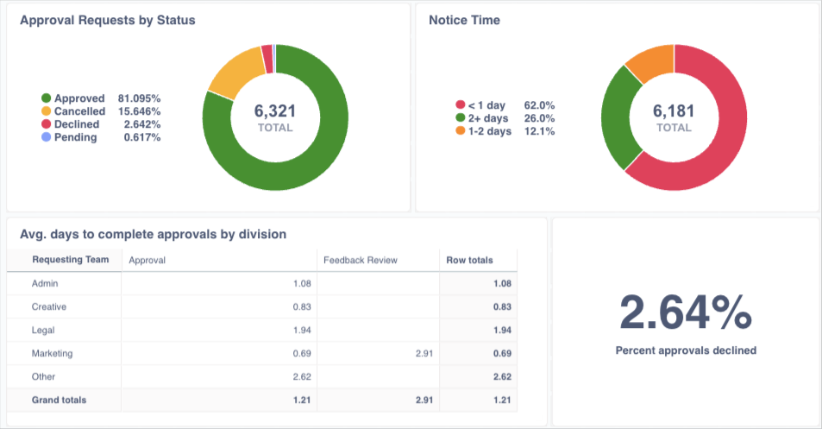Sort by the Requesting Team column header
822x429 pixels.
pos(64,260)
